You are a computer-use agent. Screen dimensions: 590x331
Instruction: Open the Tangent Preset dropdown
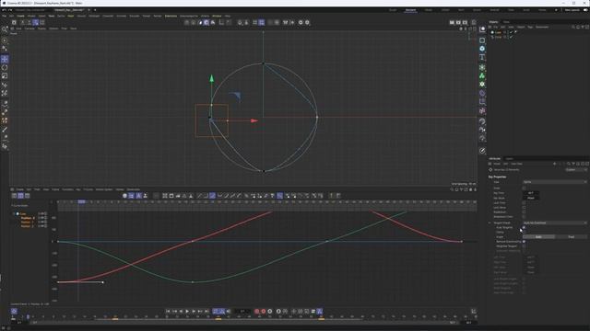[555, 223]
